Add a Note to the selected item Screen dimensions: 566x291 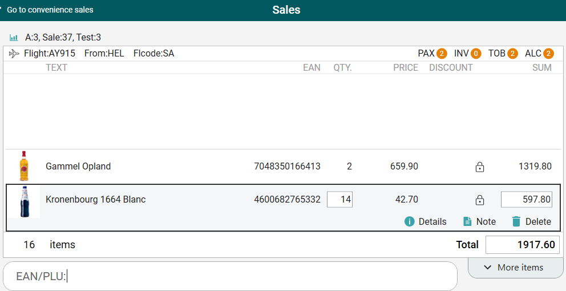tap(479, 221)
